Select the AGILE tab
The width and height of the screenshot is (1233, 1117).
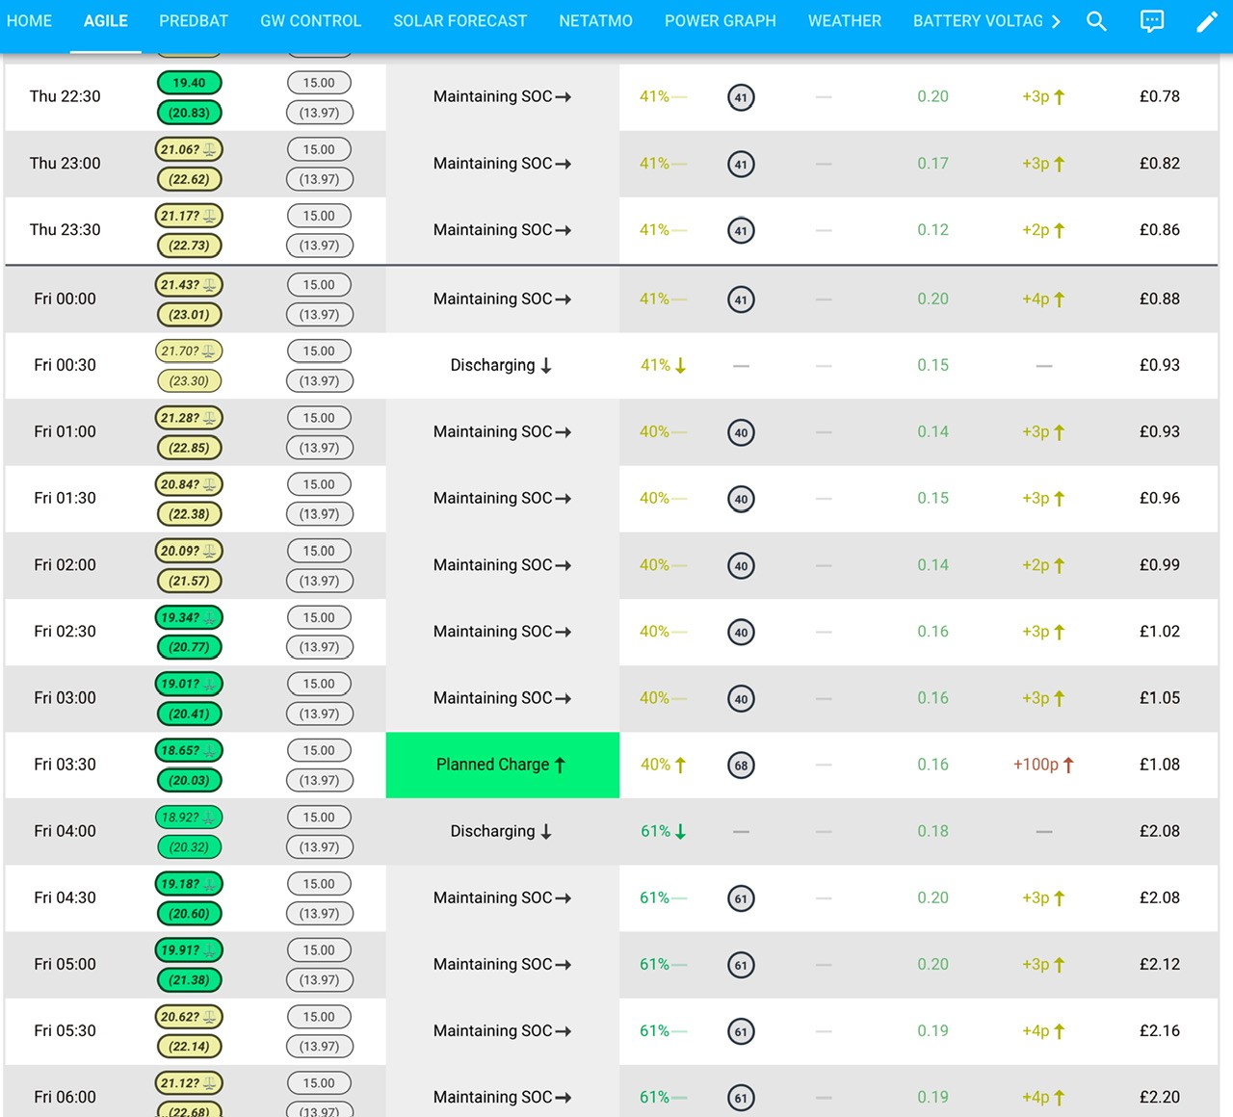(x=106, y=21)
